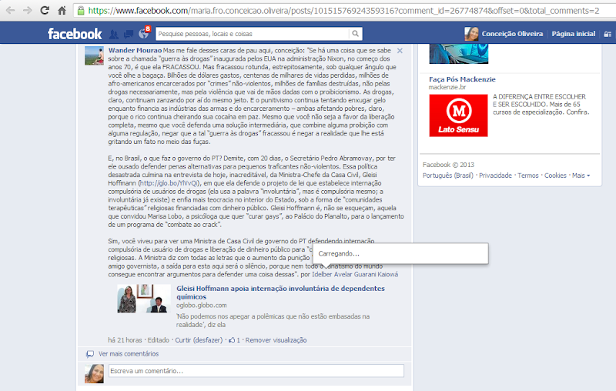Viewport: 616px width, 391px height.
Task: Click commenter avatar beside comment box
Action: [94, 373]
